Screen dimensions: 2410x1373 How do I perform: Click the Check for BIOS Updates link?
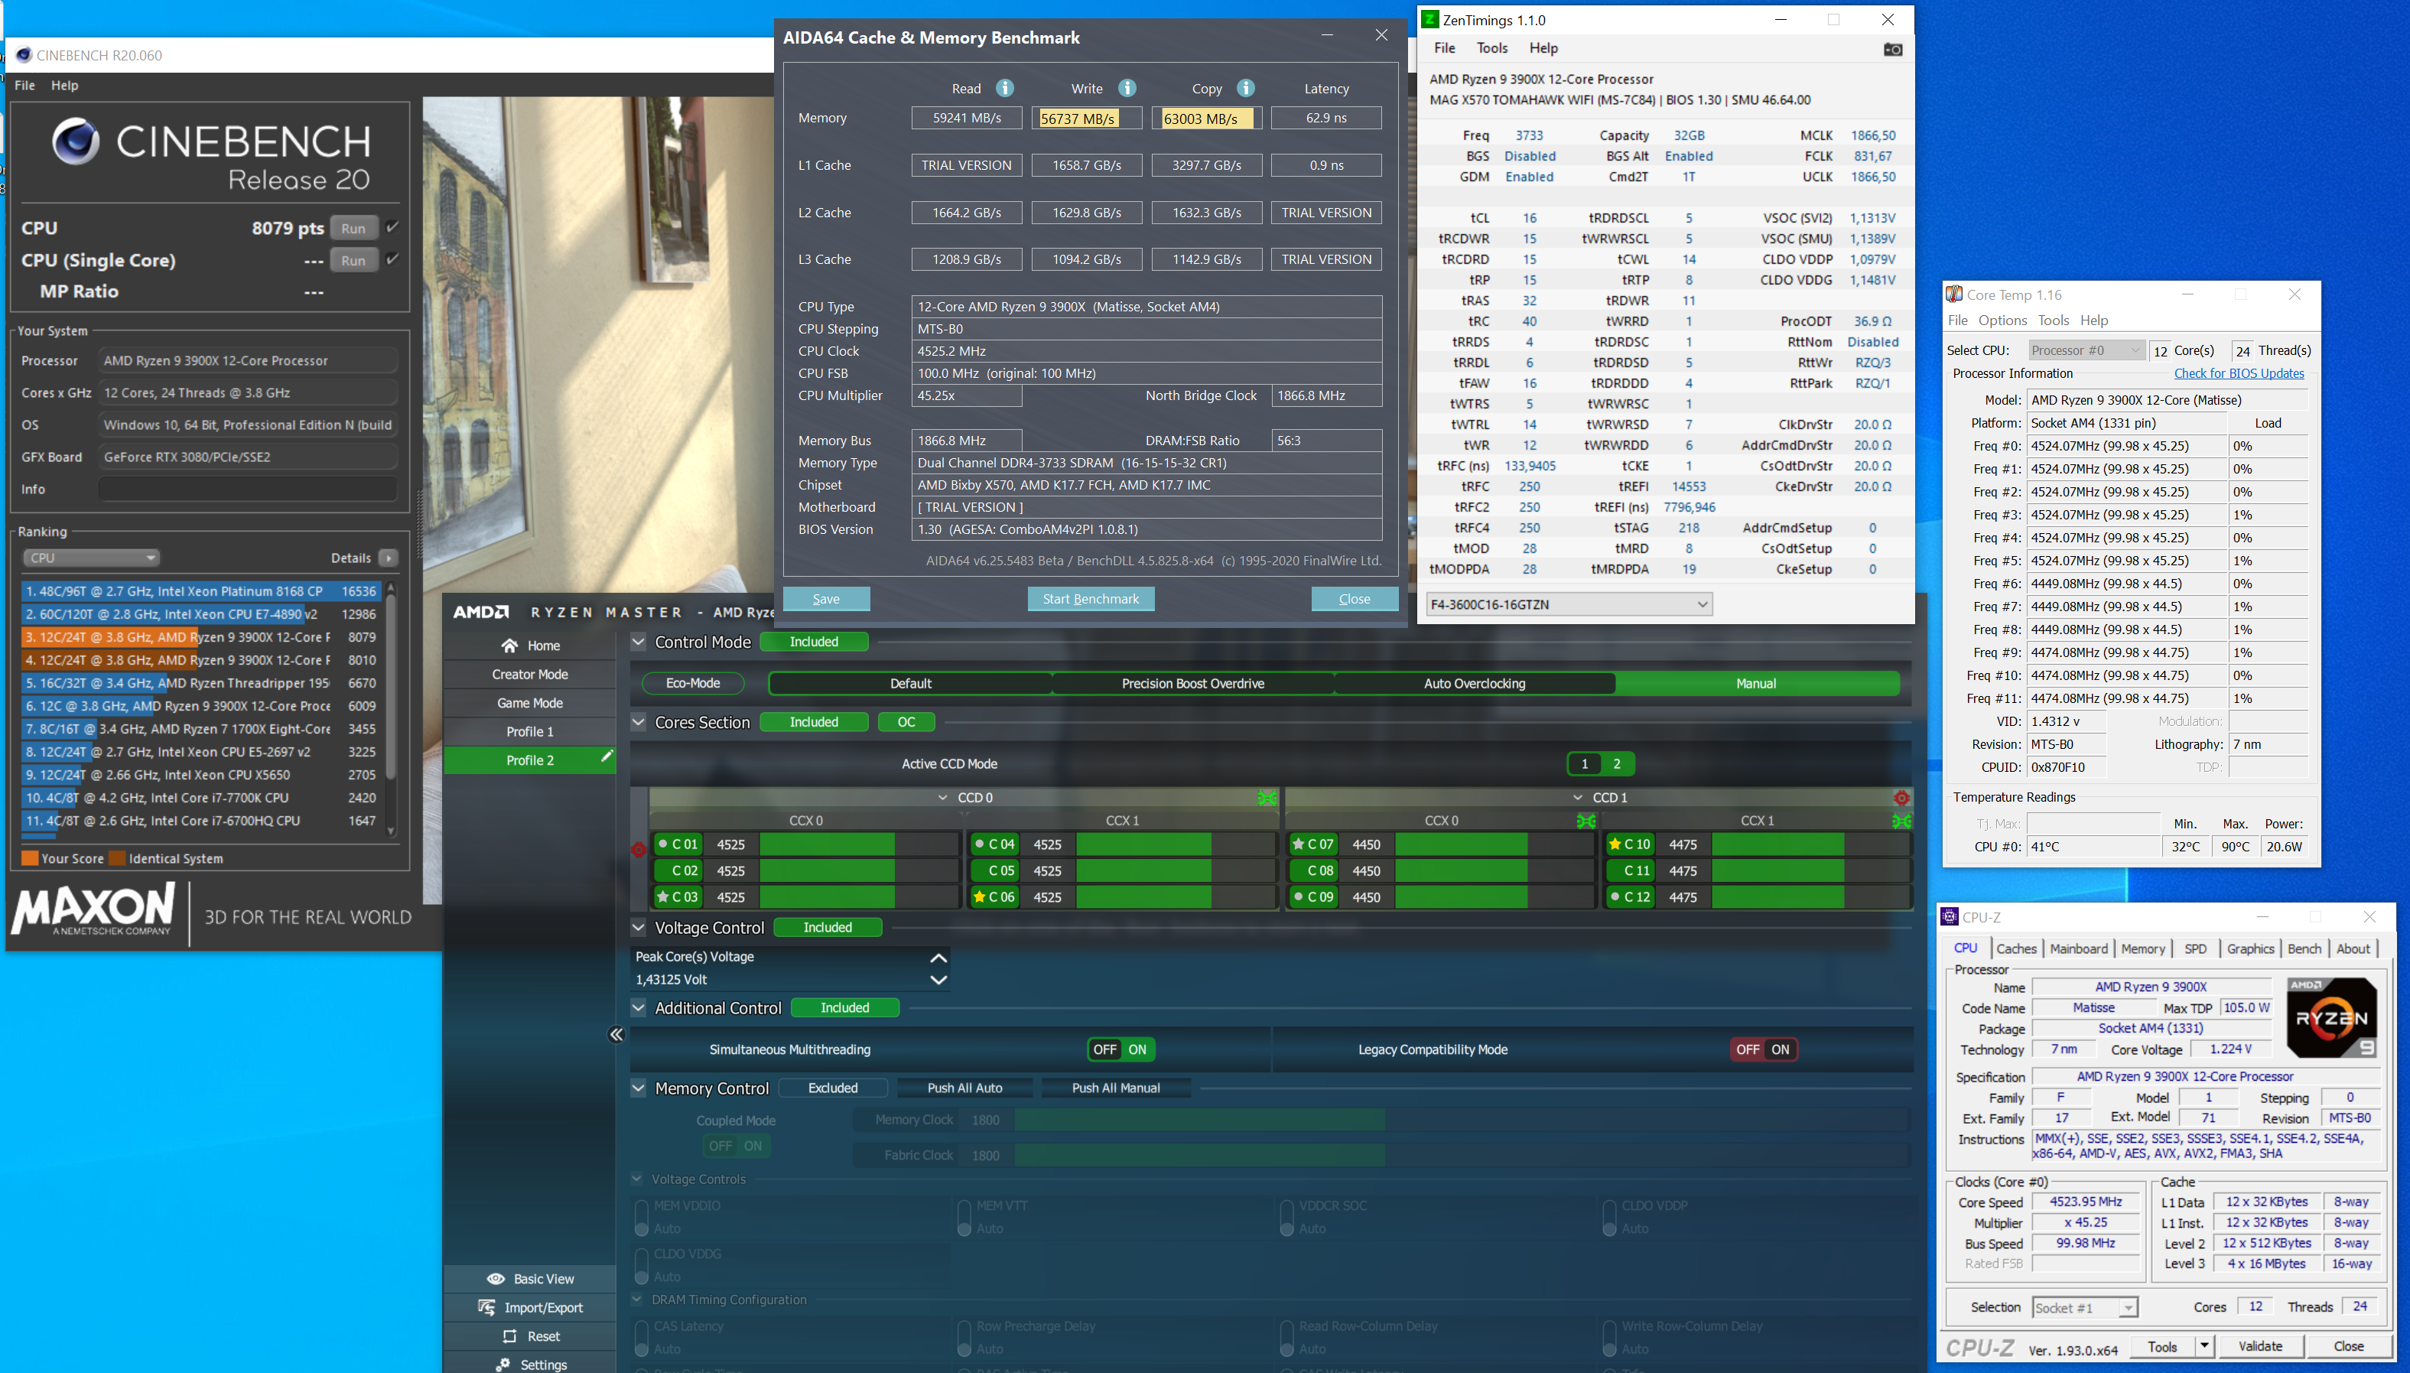[2239, 373]
